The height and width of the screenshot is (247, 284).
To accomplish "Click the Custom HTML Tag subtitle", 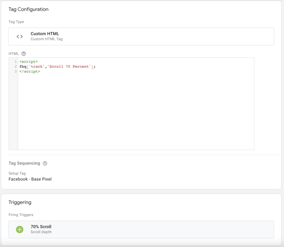I will coord(47,39).
